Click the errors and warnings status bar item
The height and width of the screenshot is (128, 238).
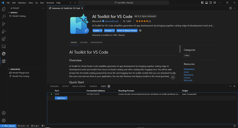[x=35, y=126]
